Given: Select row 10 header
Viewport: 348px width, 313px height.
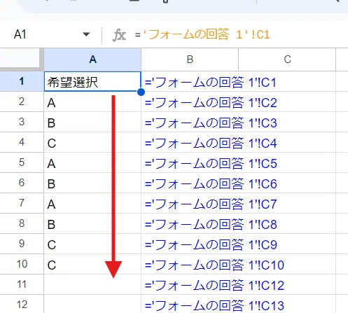Looking at the screenshot, I should click(22, 264).
